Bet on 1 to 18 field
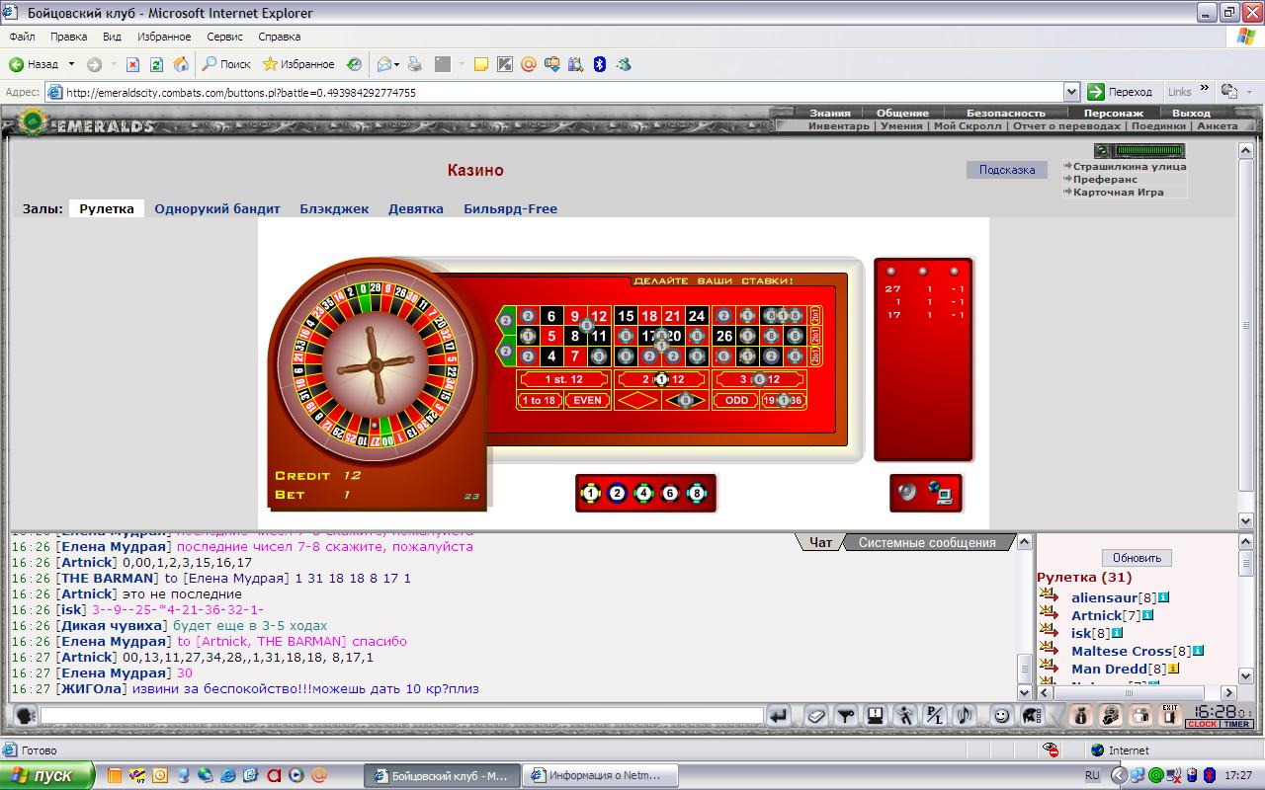Screen dimensions: 1265x790 pyautogui.click(x=539, y=400)
